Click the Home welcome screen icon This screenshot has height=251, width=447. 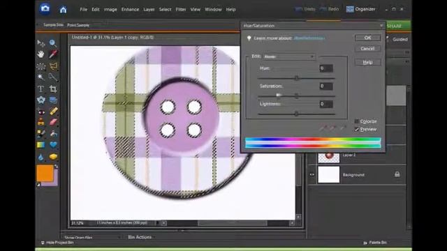[63, 10]
